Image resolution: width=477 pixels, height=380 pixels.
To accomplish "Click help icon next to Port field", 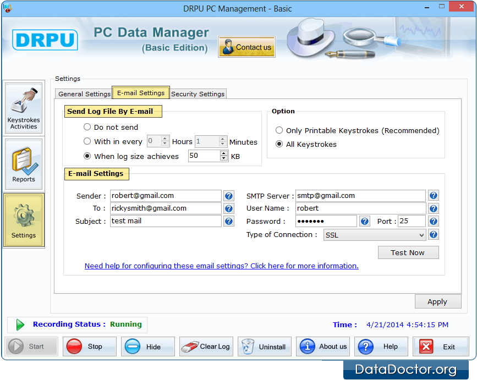I will [434, 221].
